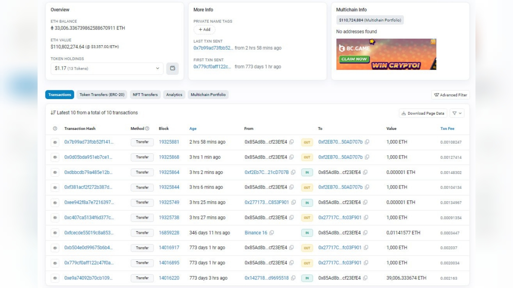Open block 14016220 link
Screen dimensions: 513x288
(169, 278)
